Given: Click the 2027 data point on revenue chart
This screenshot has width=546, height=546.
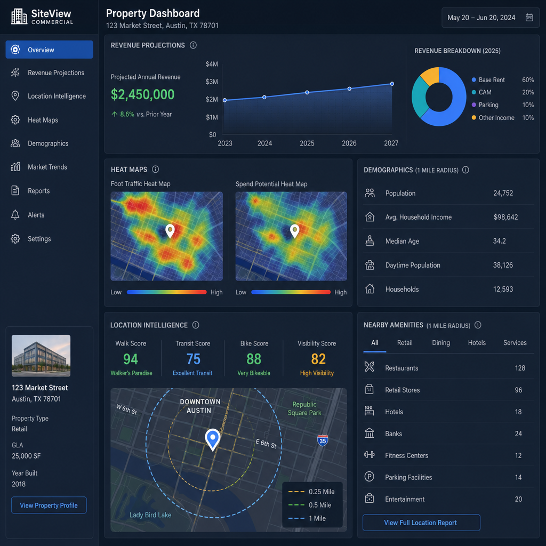Looking at the screenshot, I should click(392, 84).
